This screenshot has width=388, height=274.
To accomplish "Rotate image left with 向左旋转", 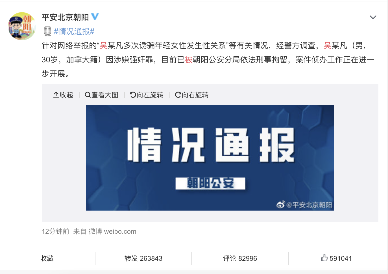I will pyautogui.click(x=147, y=95).
